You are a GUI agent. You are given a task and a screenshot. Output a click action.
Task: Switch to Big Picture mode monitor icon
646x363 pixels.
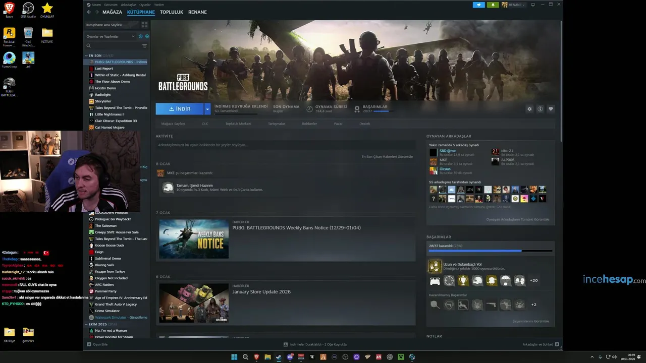(532, 5)
